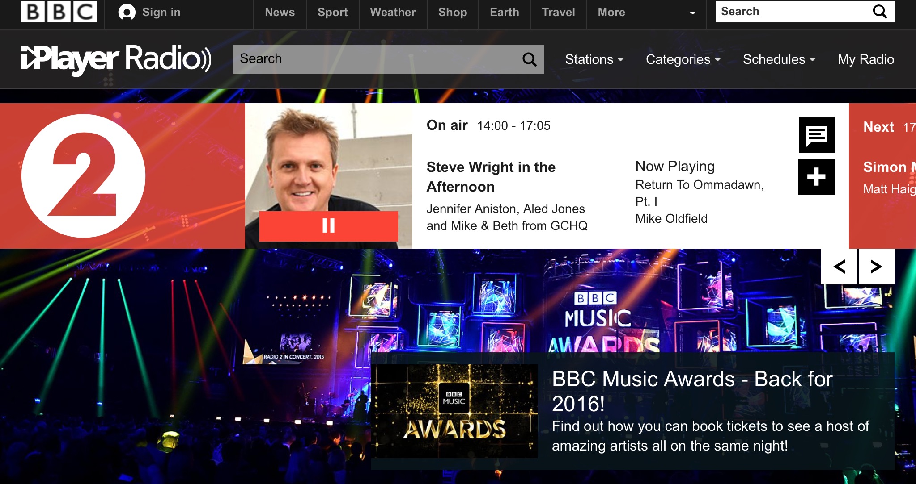This screenshot has height=484, width=916.
Task: Open Earth in top navigation
Action: pyautogui.click(x=505, y=12)
